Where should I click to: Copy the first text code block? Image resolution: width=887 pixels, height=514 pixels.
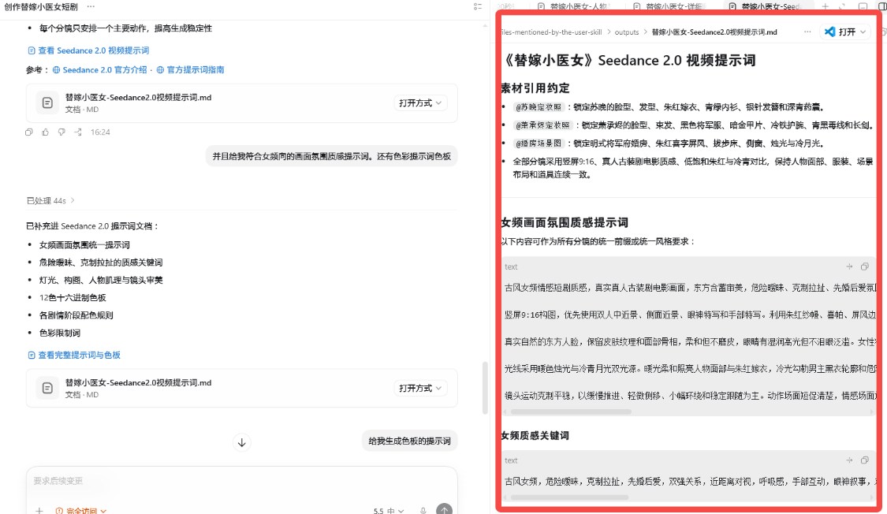click(864, 267)
